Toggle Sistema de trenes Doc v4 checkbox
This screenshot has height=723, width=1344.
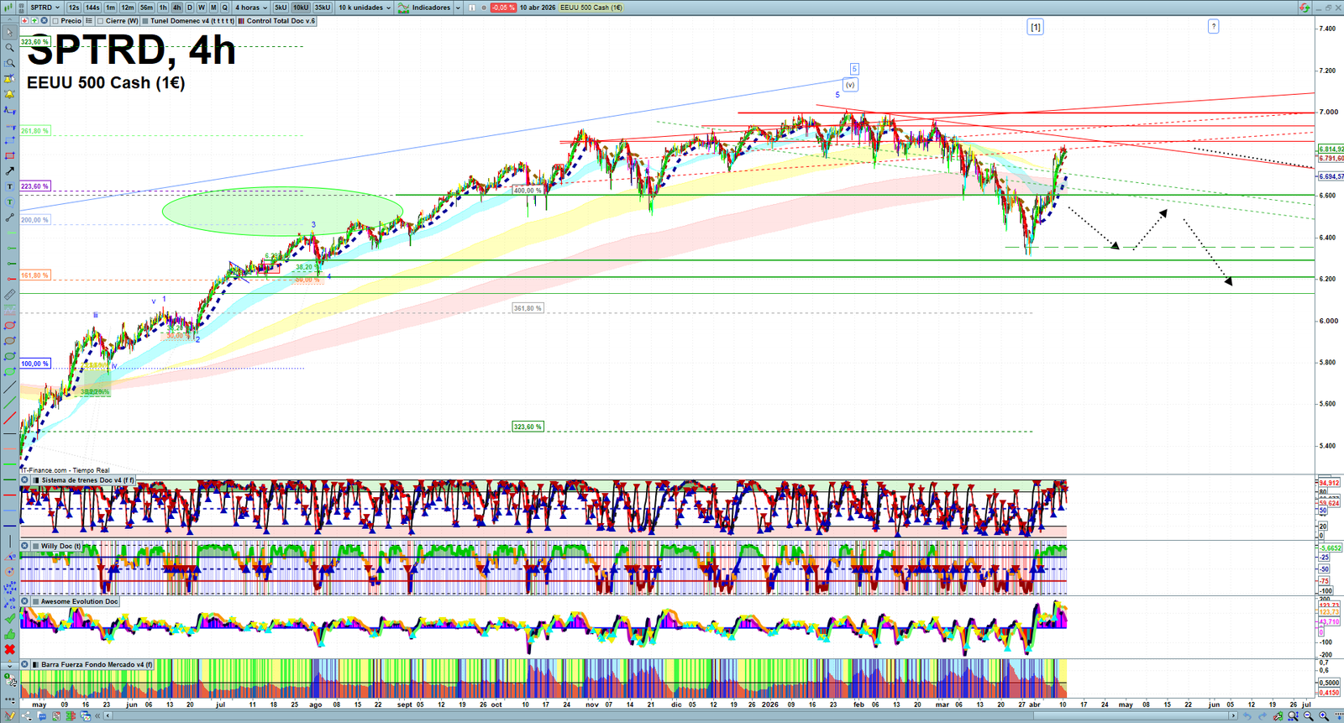(x=36, y=480)
